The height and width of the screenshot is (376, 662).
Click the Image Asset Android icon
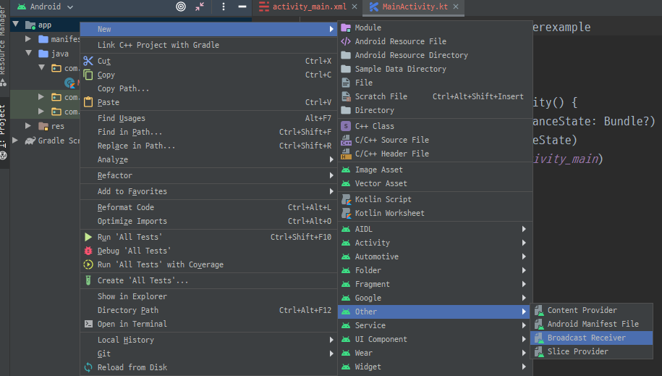(x=346, y=170)
